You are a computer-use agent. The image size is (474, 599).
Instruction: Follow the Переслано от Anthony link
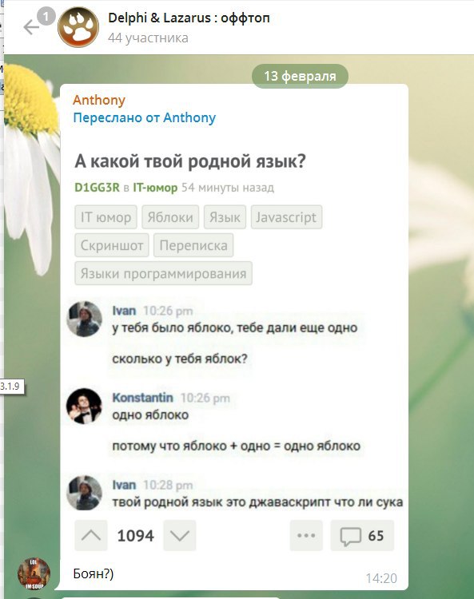(x=145, y=117)
